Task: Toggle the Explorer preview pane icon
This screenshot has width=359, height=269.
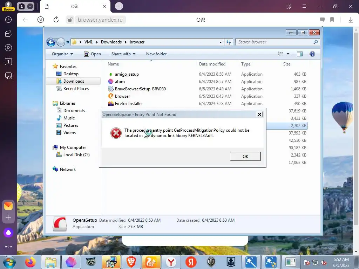Action: [x=299, y=54]
